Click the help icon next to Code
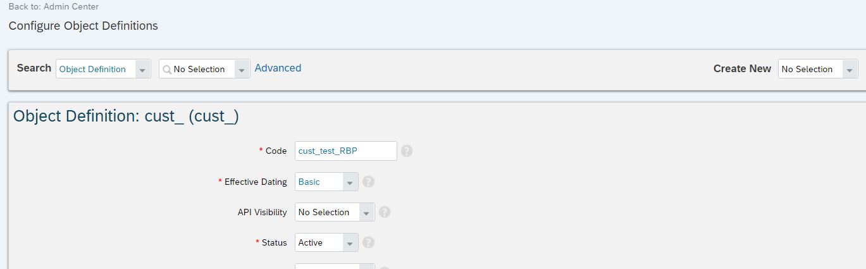 (407, 151)
